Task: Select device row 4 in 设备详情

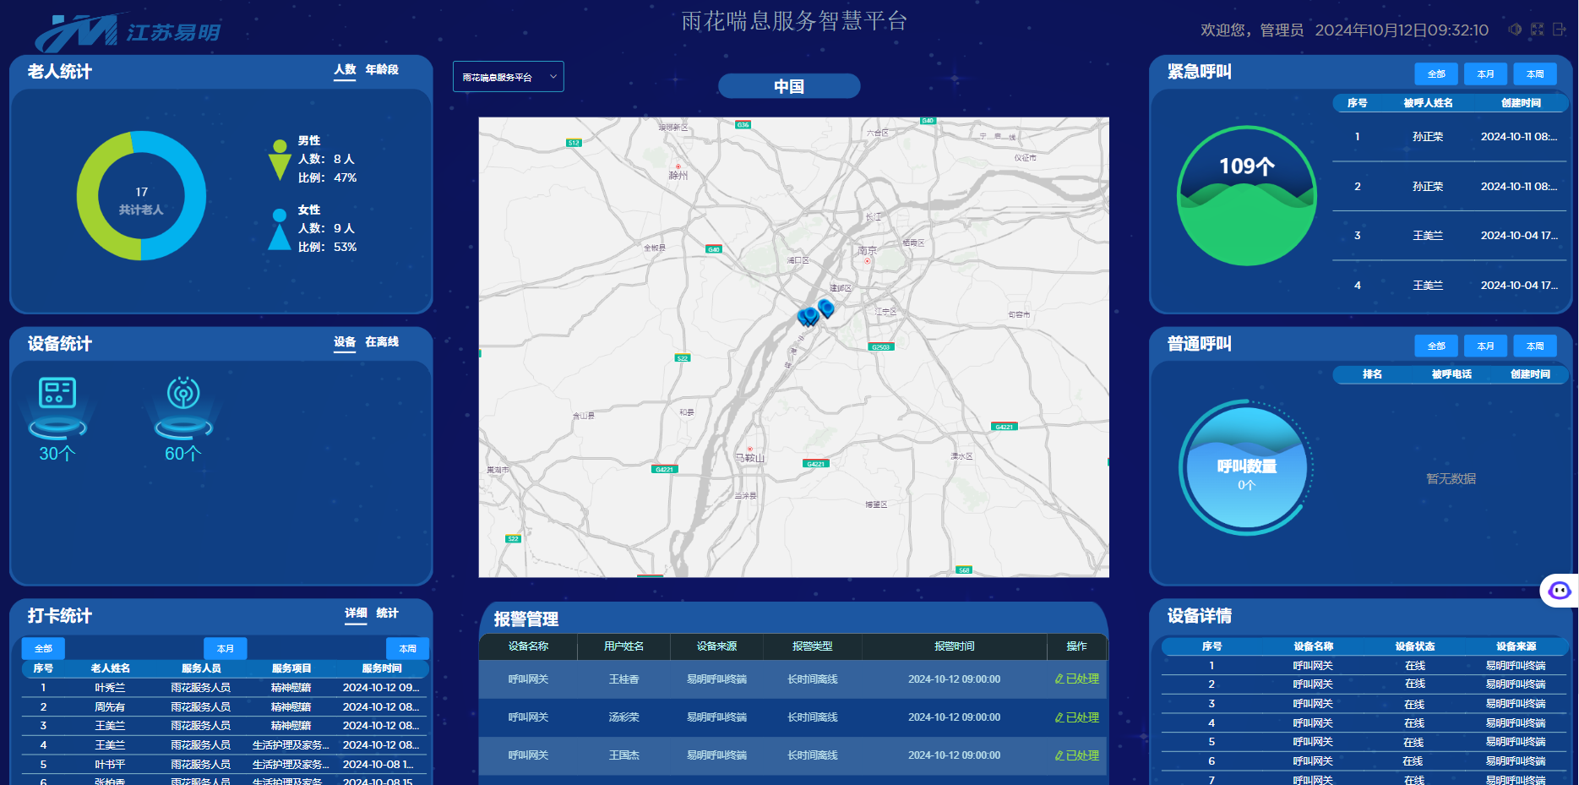Action: click(1365, 723)
